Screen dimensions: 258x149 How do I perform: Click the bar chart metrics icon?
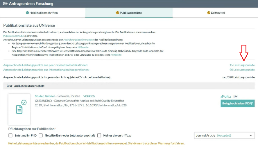coord(236,97)
